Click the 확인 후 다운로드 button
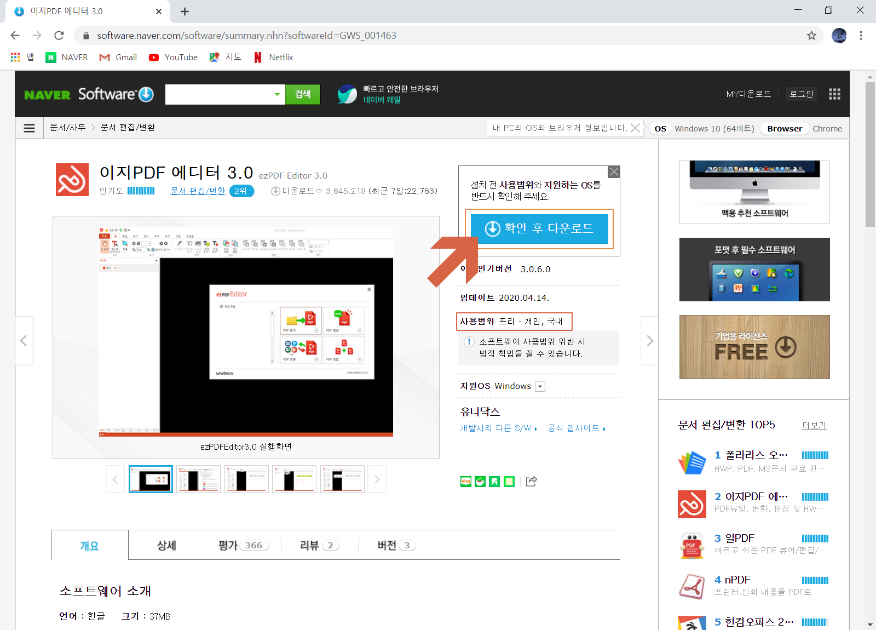This screenshot has width=876, height=630. coord(539,228)
